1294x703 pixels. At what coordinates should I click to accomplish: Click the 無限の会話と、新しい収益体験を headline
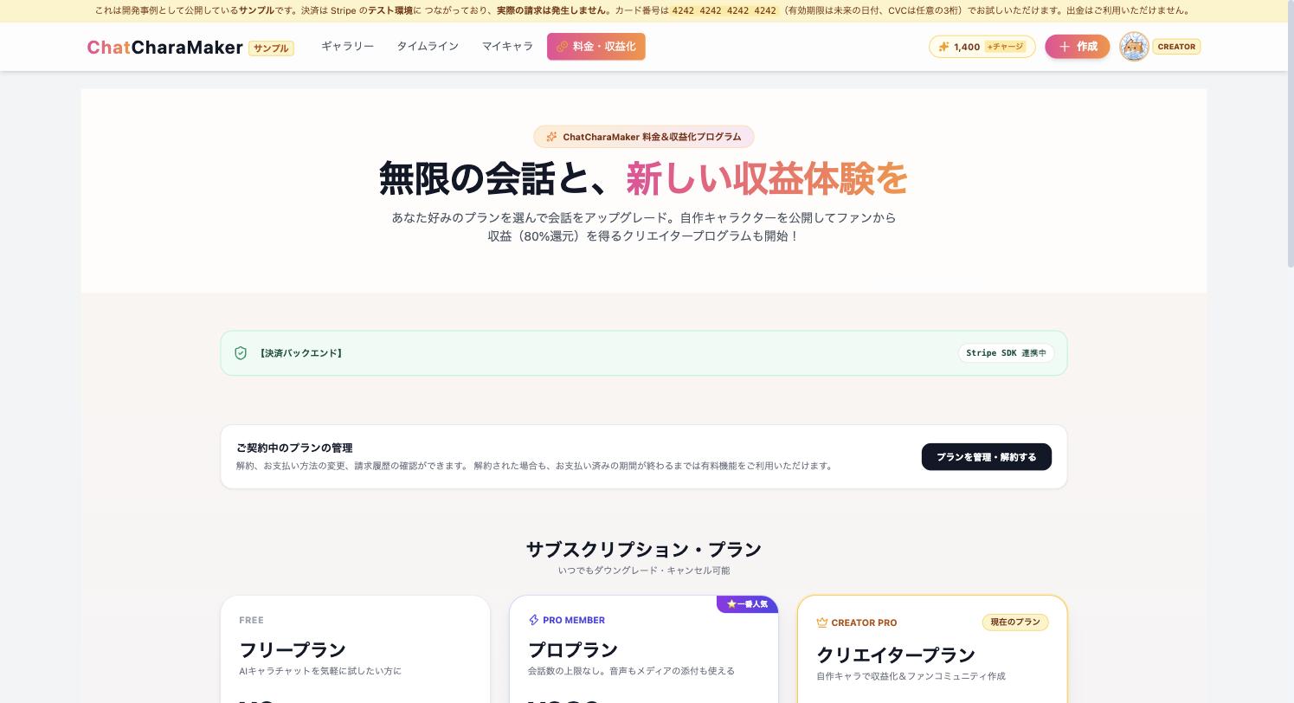click(x=644, y=178)
